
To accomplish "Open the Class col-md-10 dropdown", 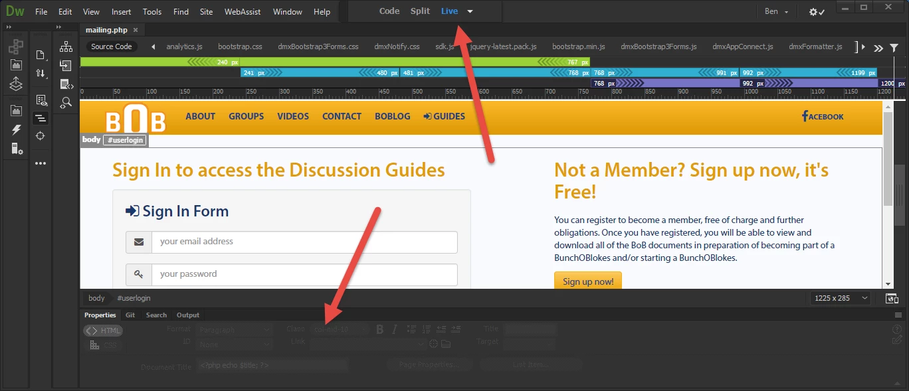I will click(340, 329).
